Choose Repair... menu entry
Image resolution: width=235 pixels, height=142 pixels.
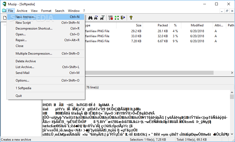coord(46,40)
